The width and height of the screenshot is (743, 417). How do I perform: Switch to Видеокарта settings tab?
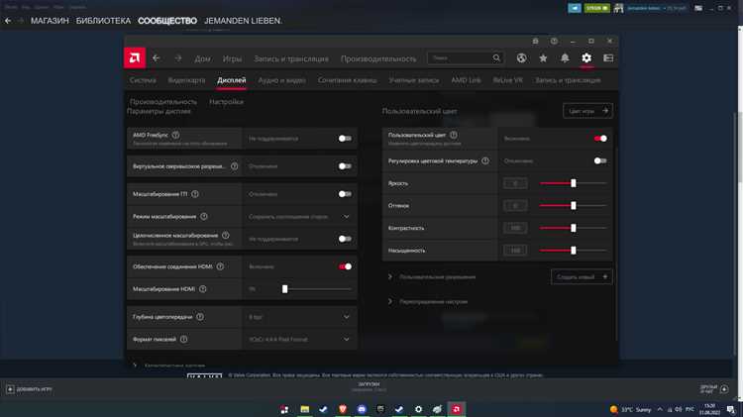(x=186, y=80)
